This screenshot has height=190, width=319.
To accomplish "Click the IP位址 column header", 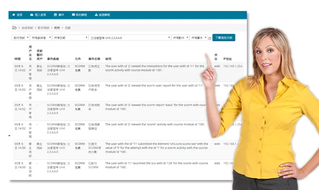I will coord(227,59).
